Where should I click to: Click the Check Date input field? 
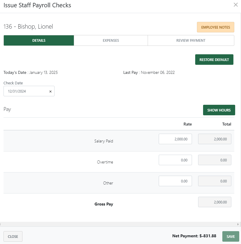26,91
